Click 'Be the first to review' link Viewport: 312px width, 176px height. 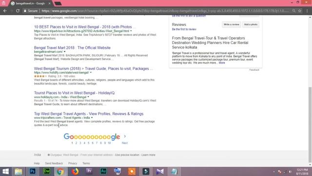[184, 29]
